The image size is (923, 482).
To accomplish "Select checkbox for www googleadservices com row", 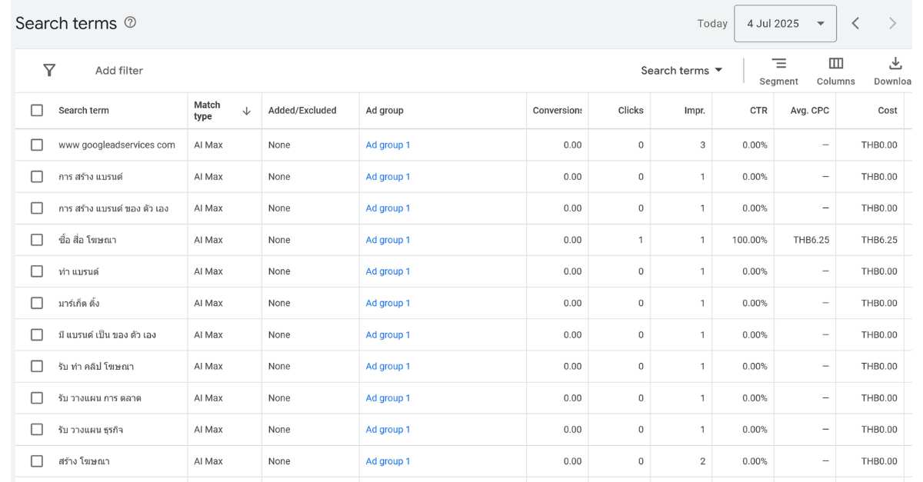I will 37,145.
